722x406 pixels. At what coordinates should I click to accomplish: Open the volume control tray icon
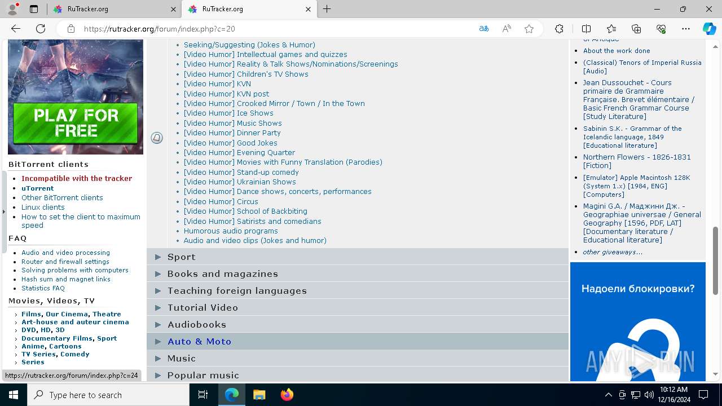649,395
